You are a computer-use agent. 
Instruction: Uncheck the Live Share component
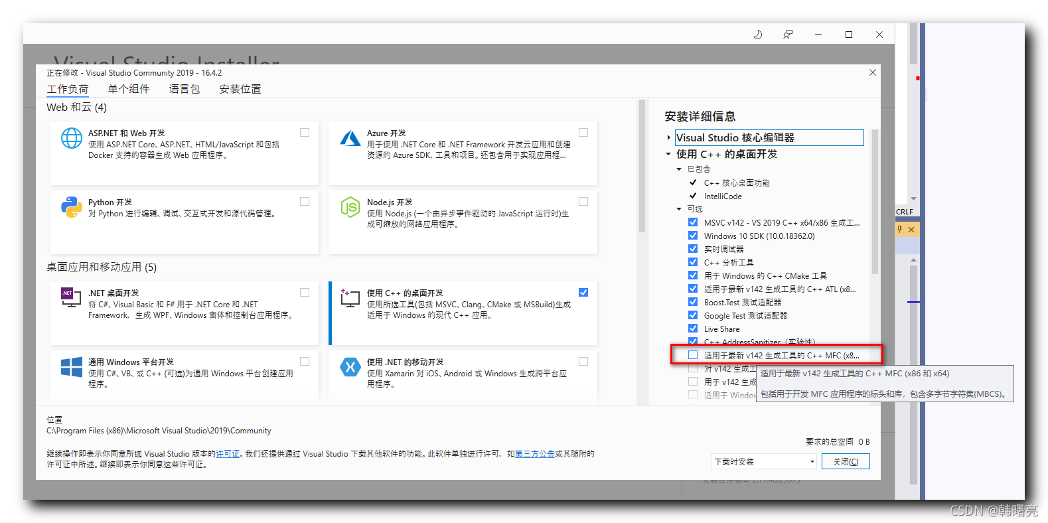click(x=693, y=329)
